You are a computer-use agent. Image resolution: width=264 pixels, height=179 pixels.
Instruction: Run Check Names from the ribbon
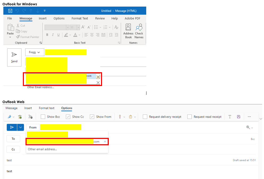click(139, 29)
